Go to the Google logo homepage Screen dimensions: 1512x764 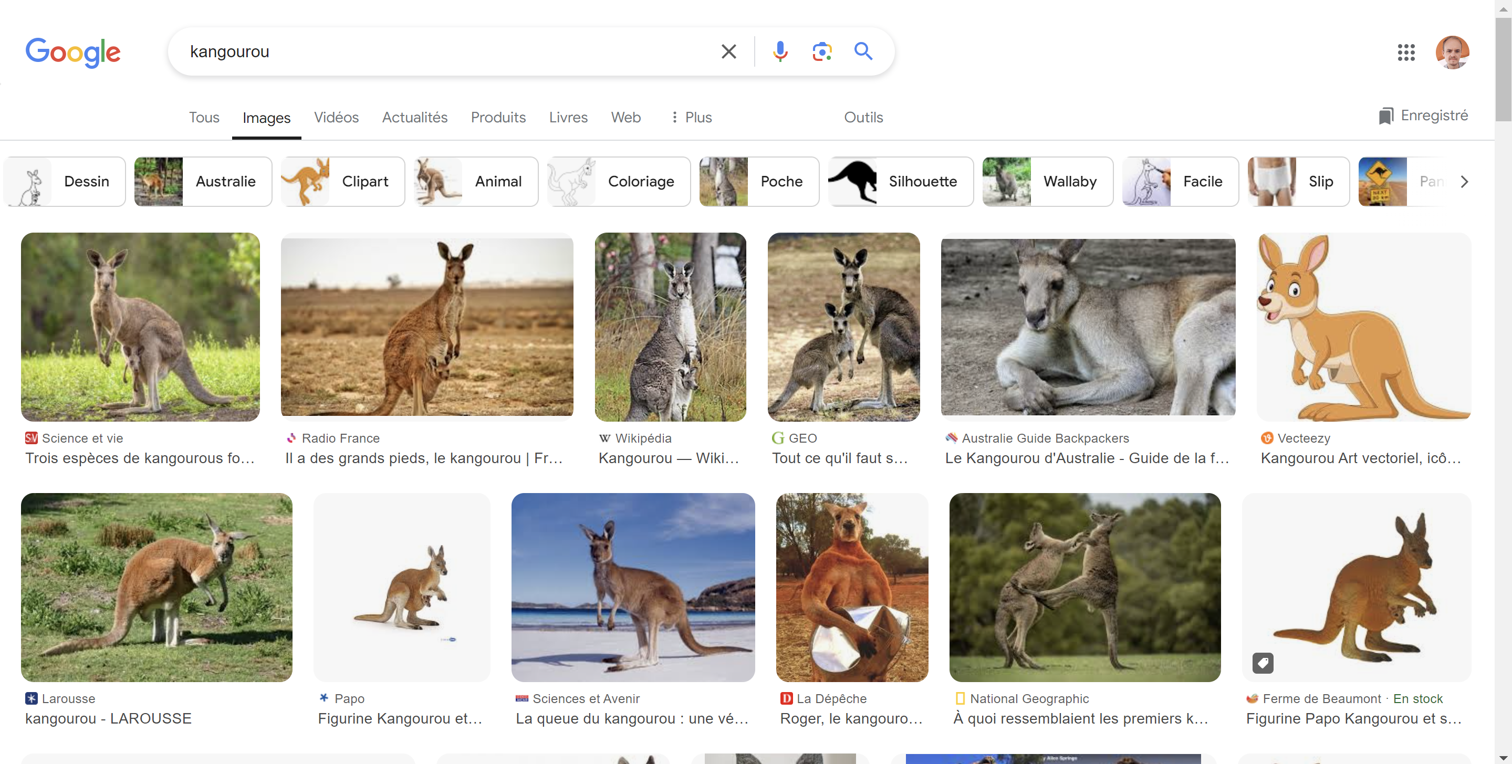point(73,52)
